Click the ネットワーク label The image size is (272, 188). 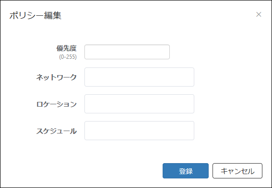pyautogui.click(x=57, y=77)
